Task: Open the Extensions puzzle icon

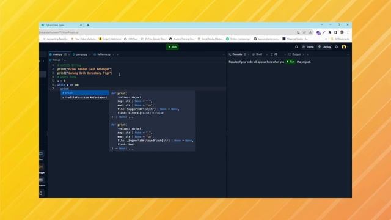Action: coord(330,32)
